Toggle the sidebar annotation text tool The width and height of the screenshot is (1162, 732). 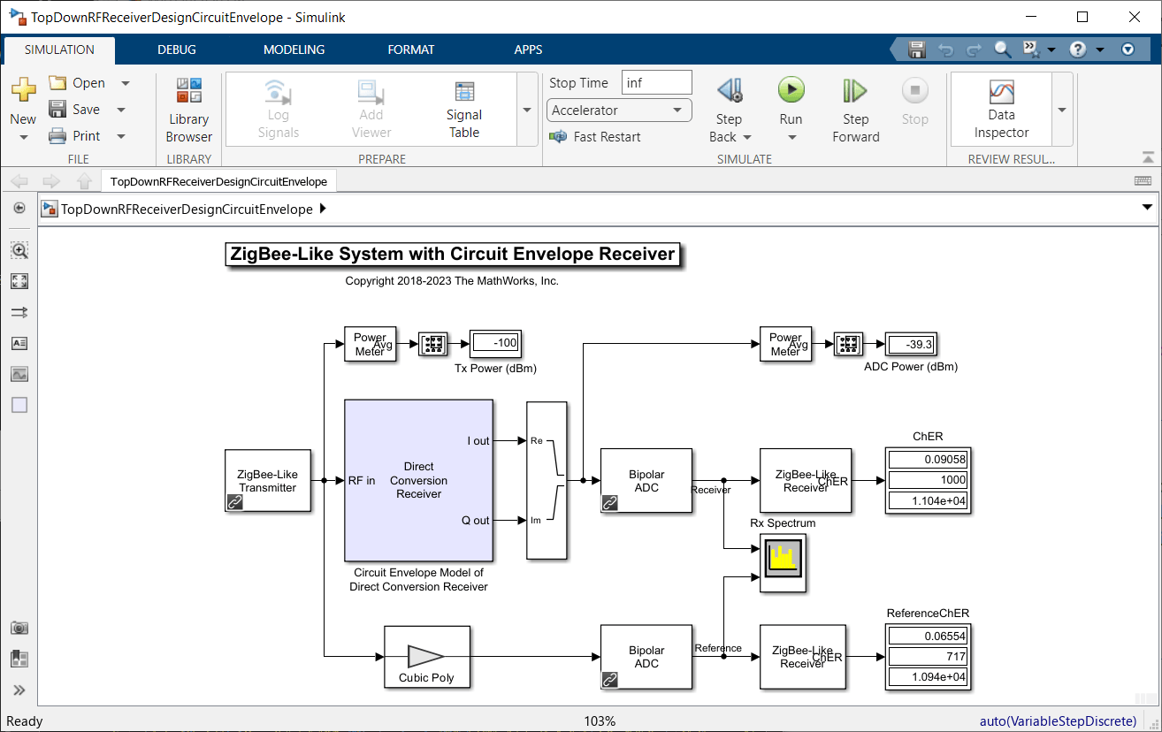(19, 343)
